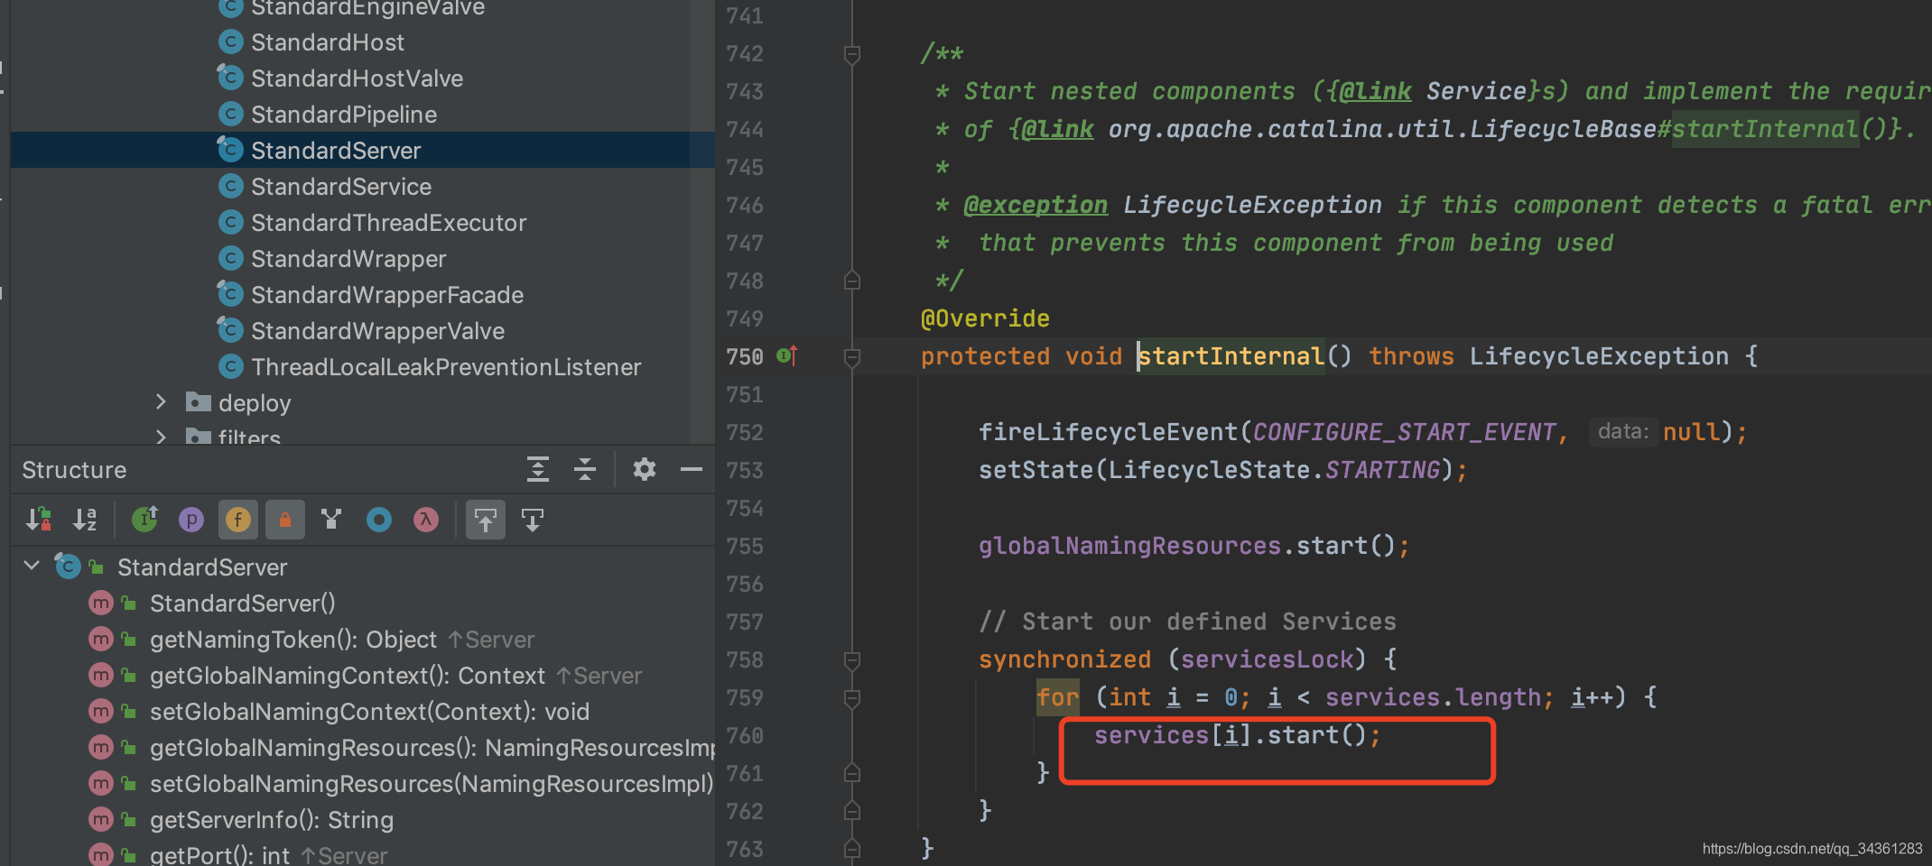Image resolution: width=1932 pixels, height=866 pixels.
Task: Click the overriding method gutter icon at line 750
Action: click(x=787, y=356)
